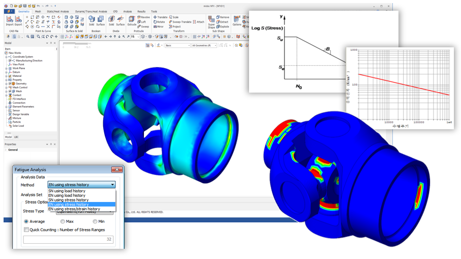
Task: Open the Analysis ribbon tab
Action: pyautogui.click(x=127, y=12)
